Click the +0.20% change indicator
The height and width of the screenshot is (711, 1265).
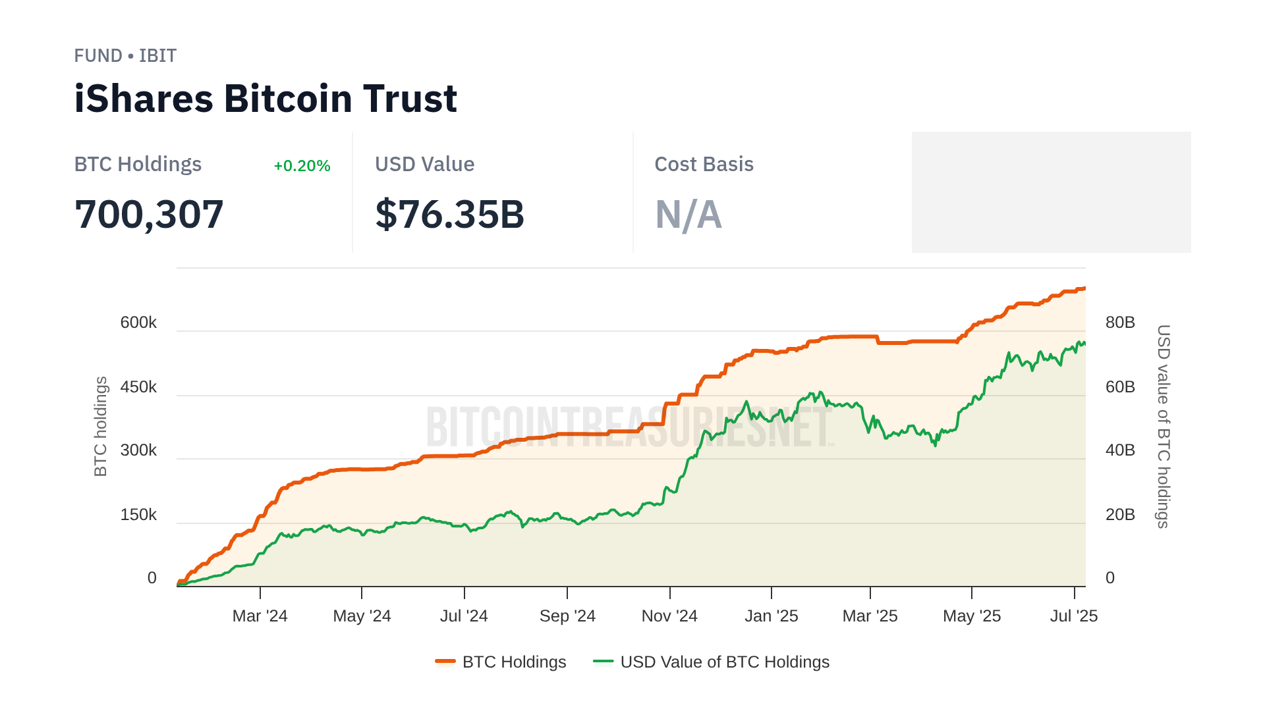click(x=302, y=166)
